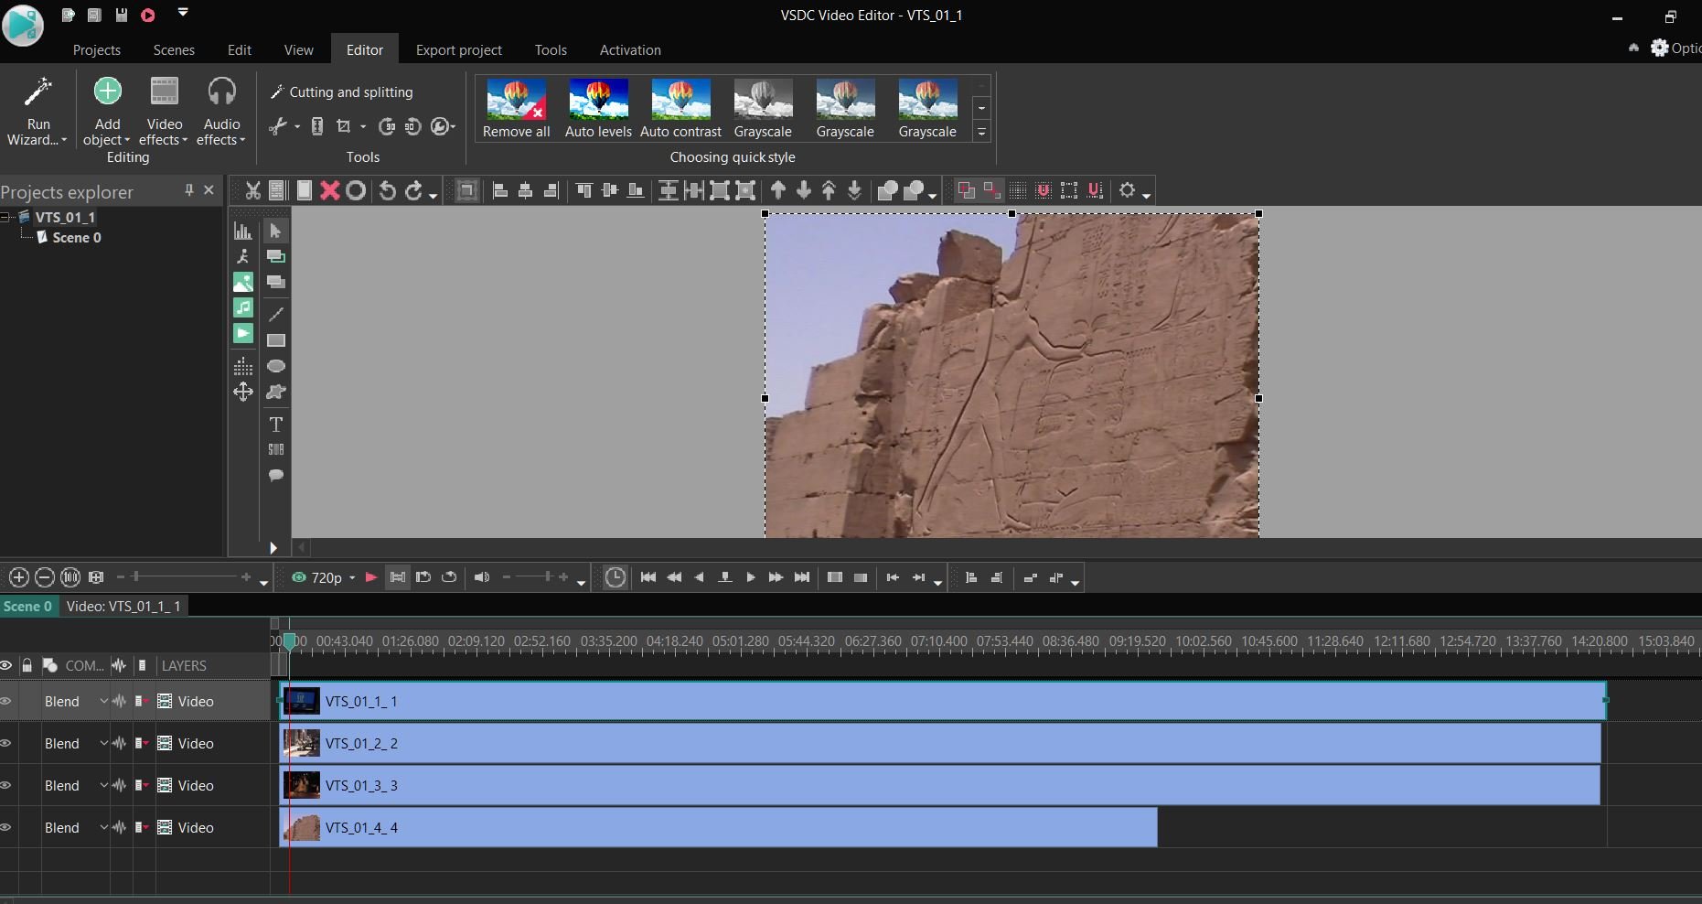This screenshot has width=1702, height=904.
Task: Select the Line drawing tool
Action: point(275,315)
